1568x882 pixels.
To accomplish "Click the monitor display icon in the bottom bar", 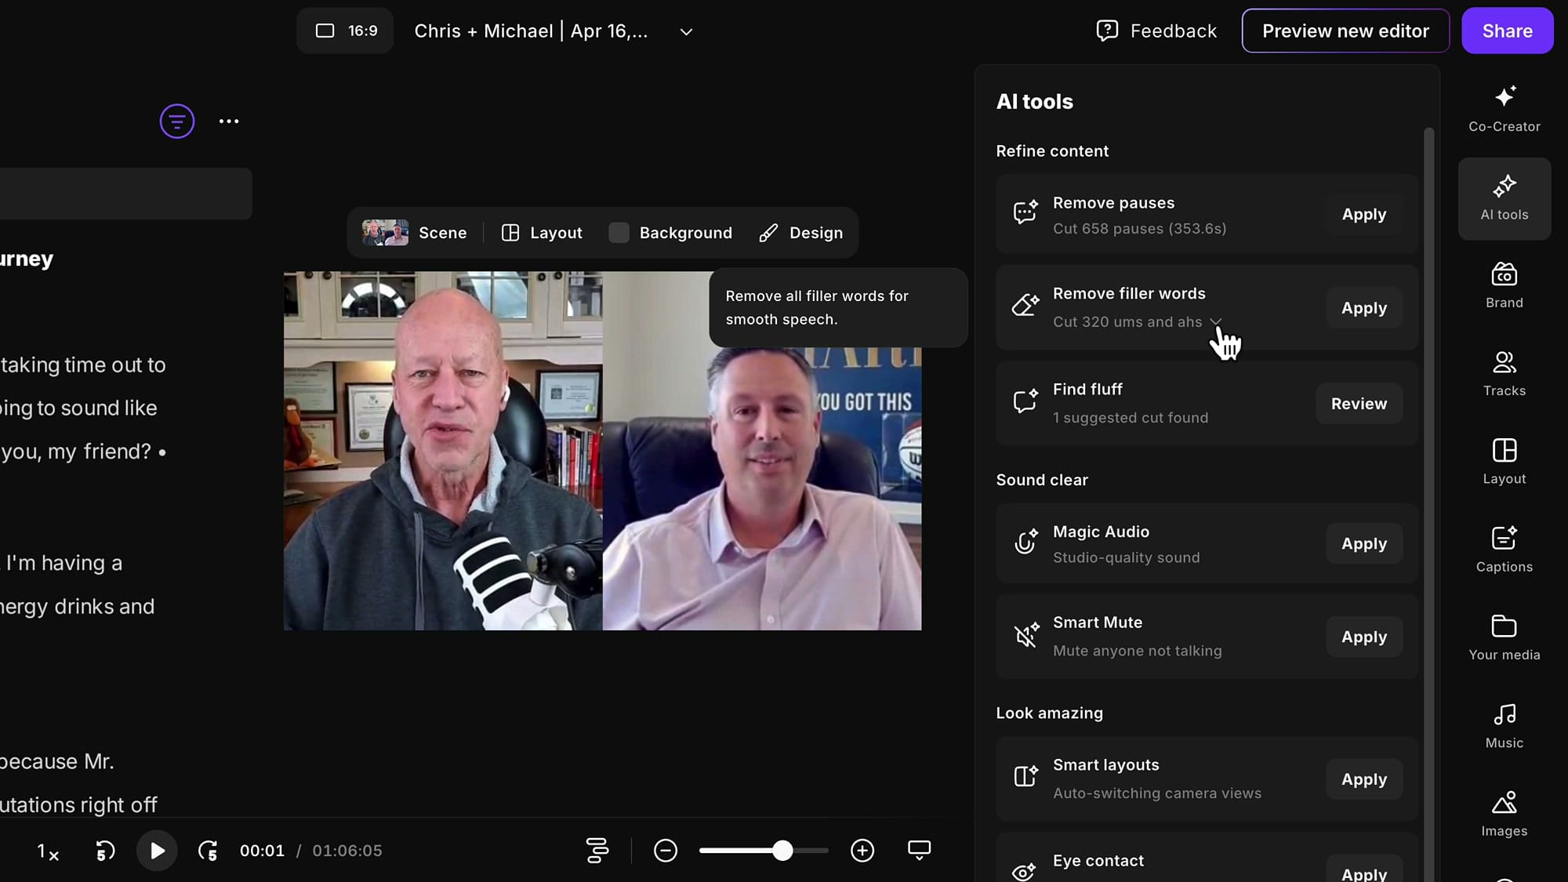I will click(919, 850).
